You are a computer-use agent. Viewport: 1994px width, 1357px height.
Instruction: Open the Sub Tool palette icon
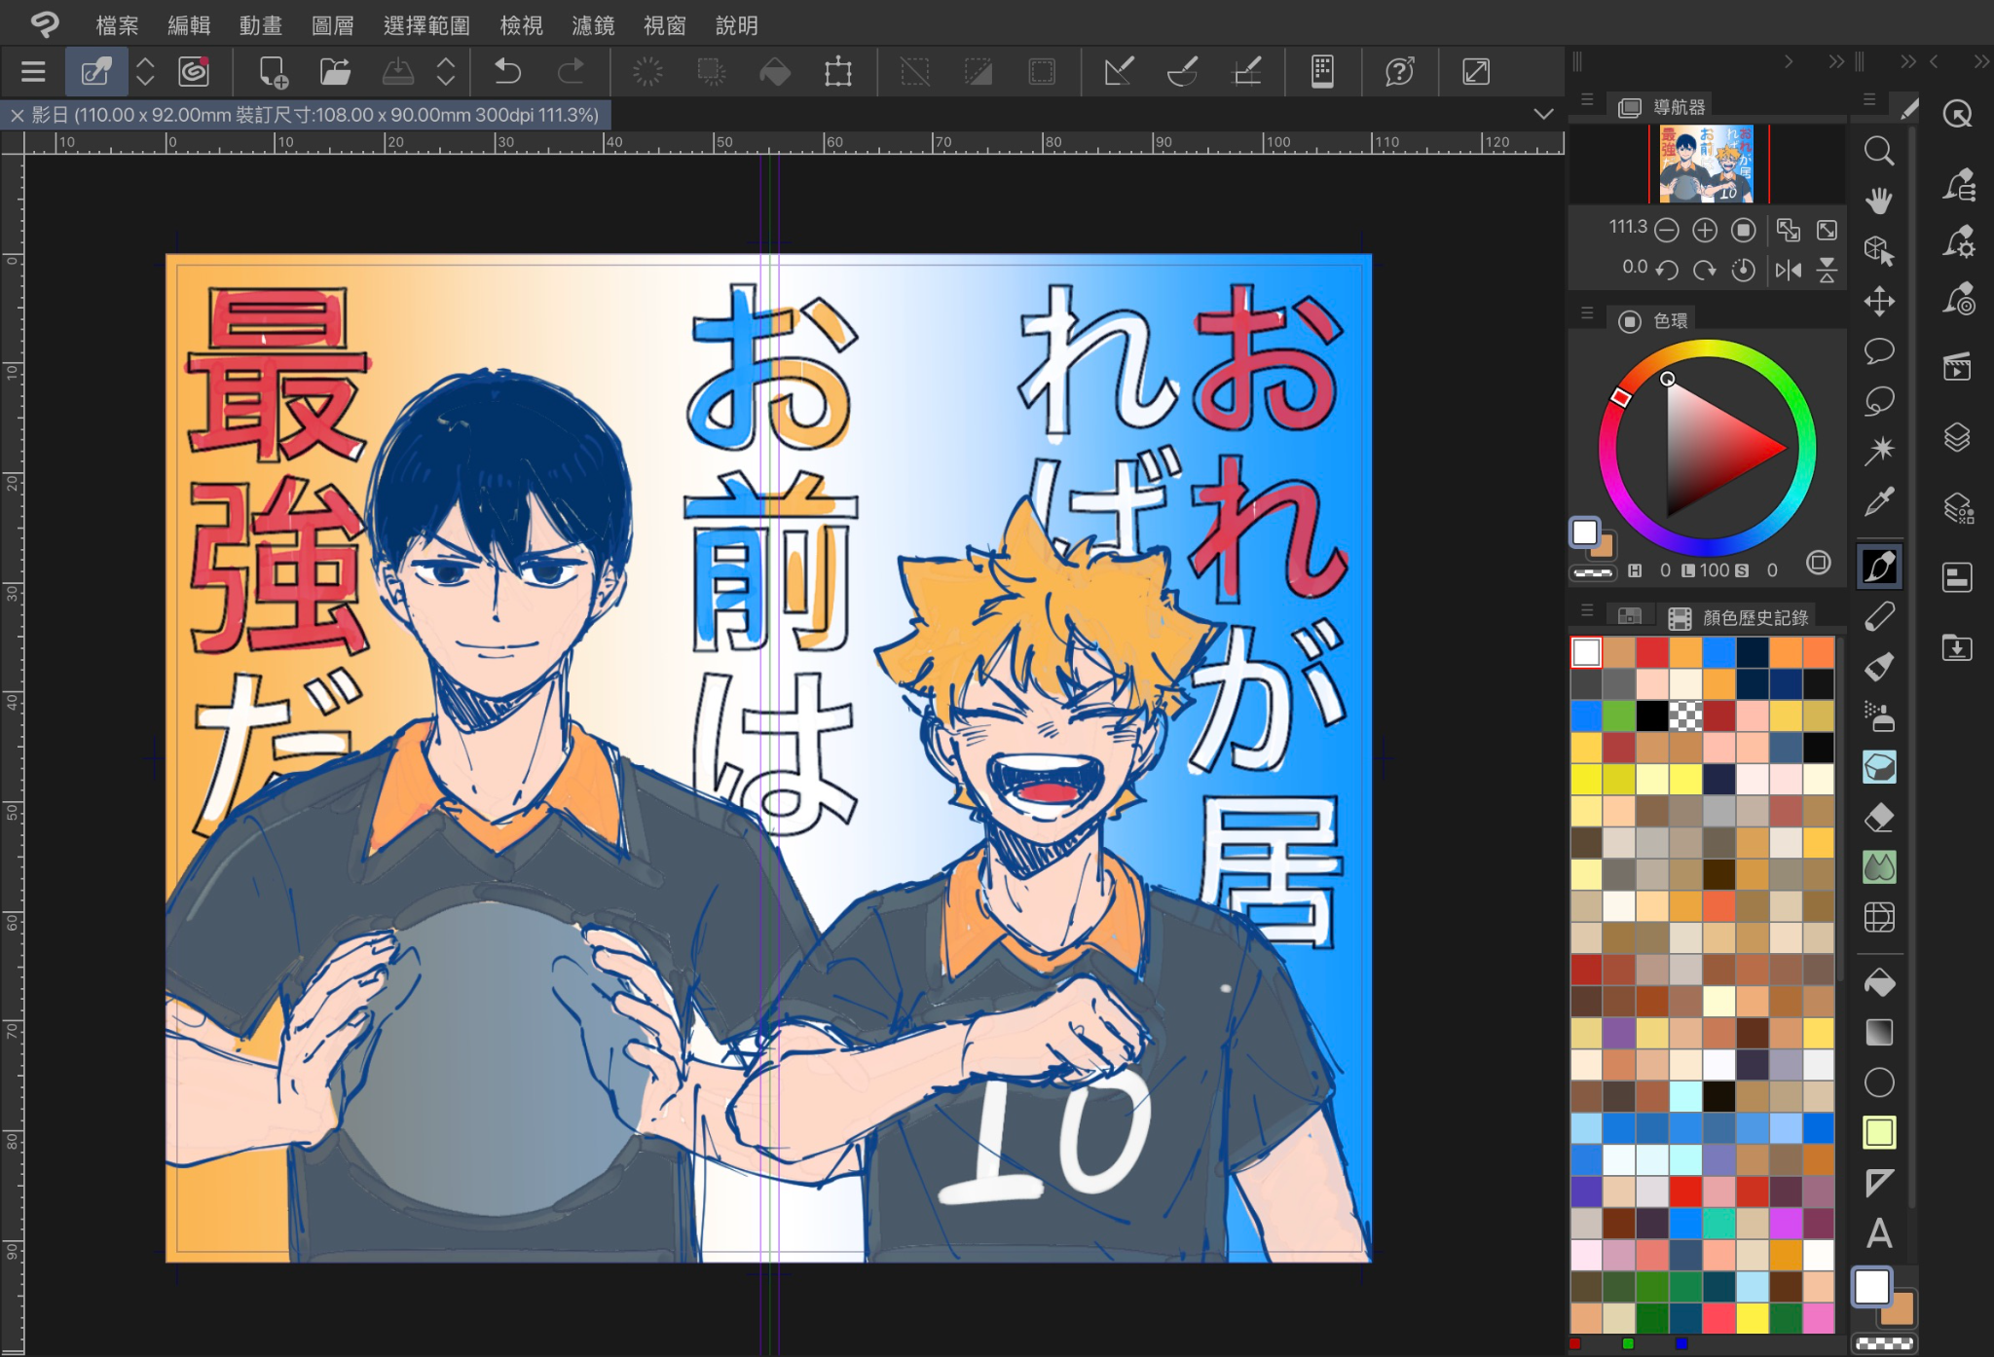[1957, 184]
